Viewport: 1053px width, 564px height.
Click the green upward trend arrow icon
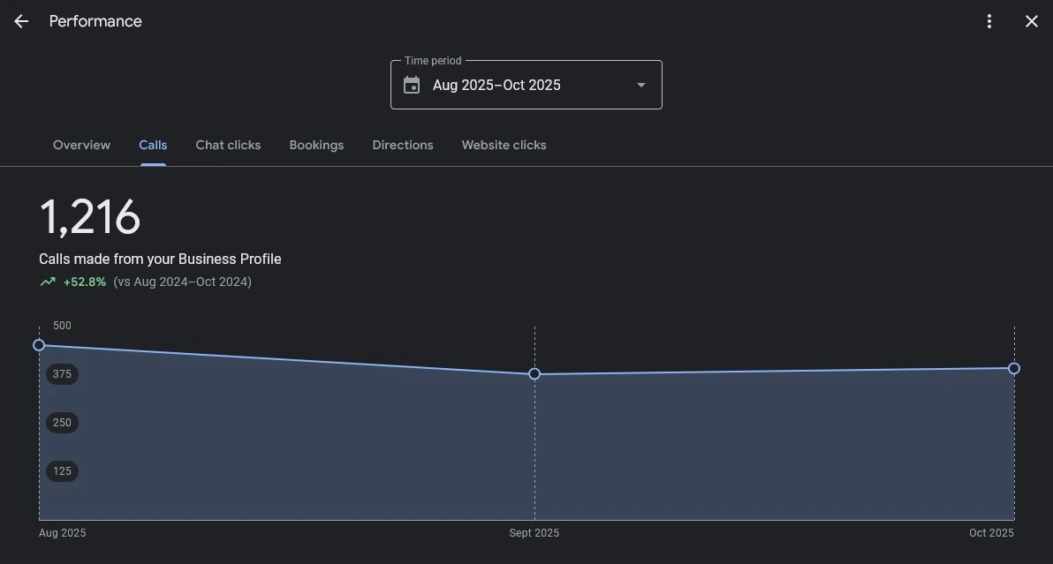point(48,282)
